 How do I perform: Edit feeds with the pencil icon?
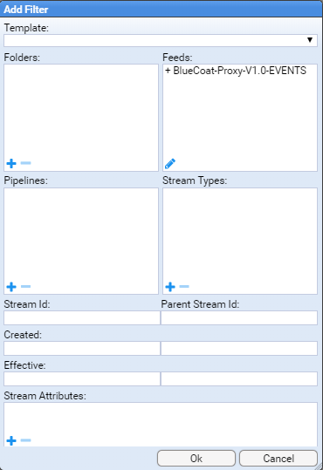[170, 164]
